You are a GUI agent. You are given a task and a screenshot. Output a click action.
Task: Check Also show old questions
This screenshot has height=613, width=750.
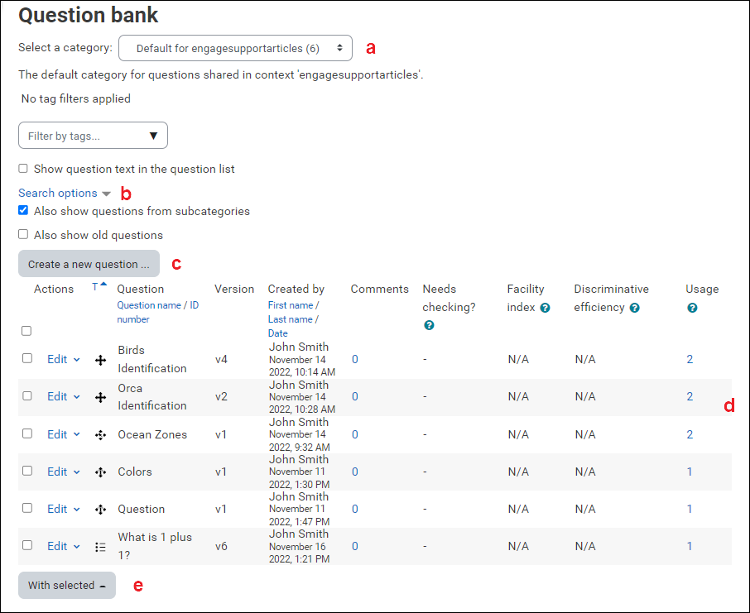tap(23, 234)
